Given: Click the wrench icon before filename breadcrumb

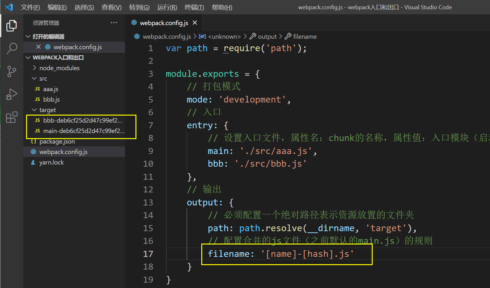Looking at the screenshot, I should click(288, 36).
